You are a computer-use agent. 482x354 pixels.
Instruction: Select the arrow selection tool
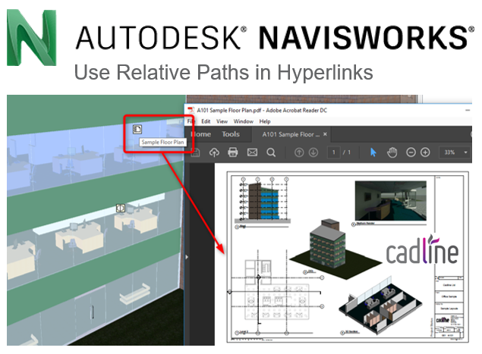click(x=373, y=152)
